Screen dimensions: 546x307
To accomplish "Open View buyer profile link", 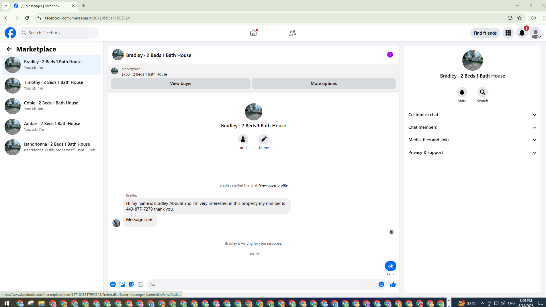I will (273, 185).
